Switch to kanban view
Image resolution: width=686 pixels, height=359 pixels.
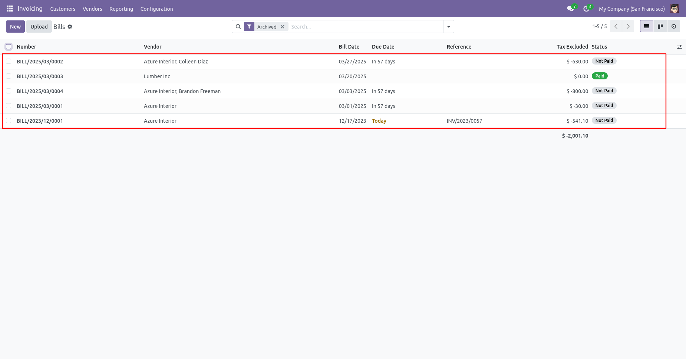point(660,26)
